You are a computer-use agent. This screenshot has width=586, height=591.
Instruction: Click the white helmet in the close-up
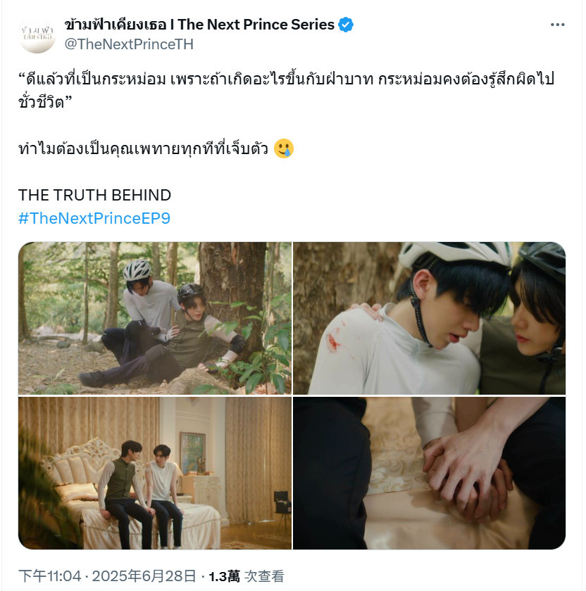[x=455, y=256]
